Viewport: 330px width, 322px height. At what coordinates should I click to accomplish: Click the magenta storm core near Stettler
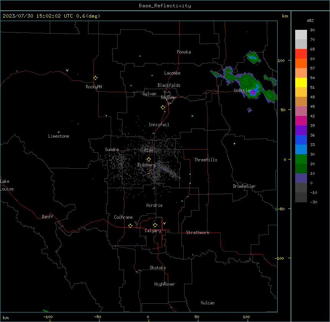point(253,92)
